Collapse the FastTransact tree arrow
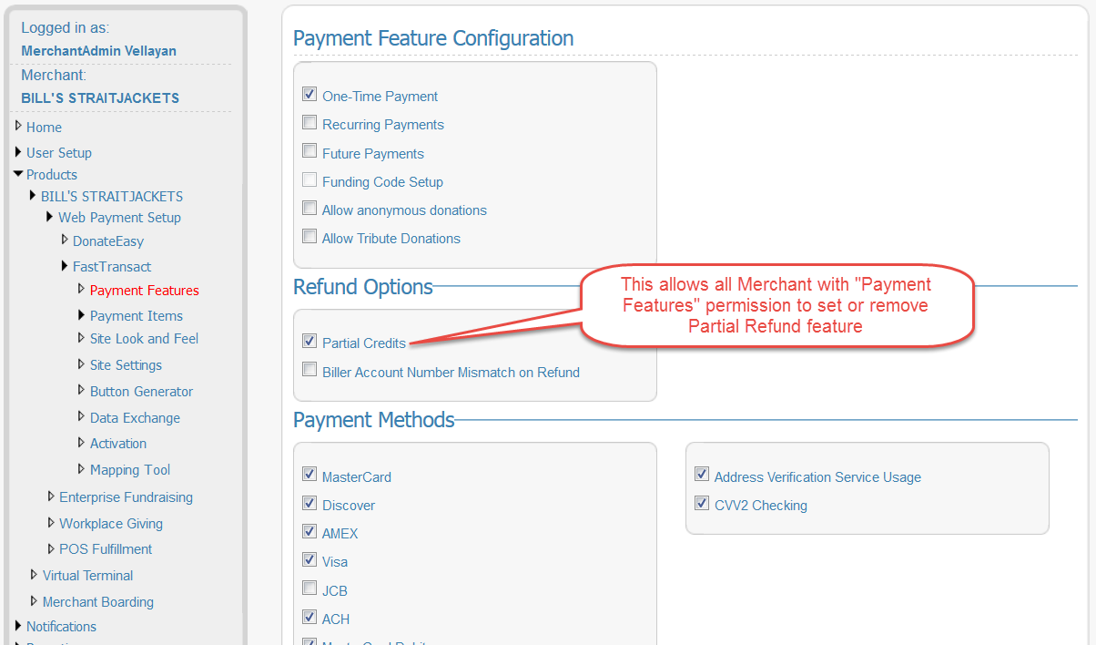This screenshot has height=645, width=1096. (x=65, y=266)
